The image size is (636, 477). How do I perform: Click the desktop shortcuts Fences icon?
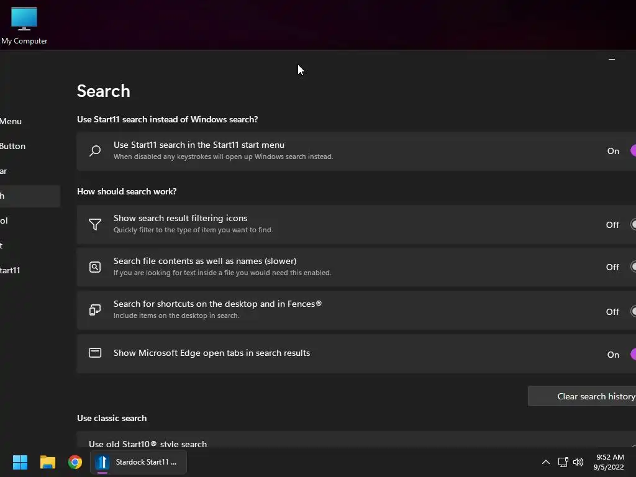click(x=95, y=310)
